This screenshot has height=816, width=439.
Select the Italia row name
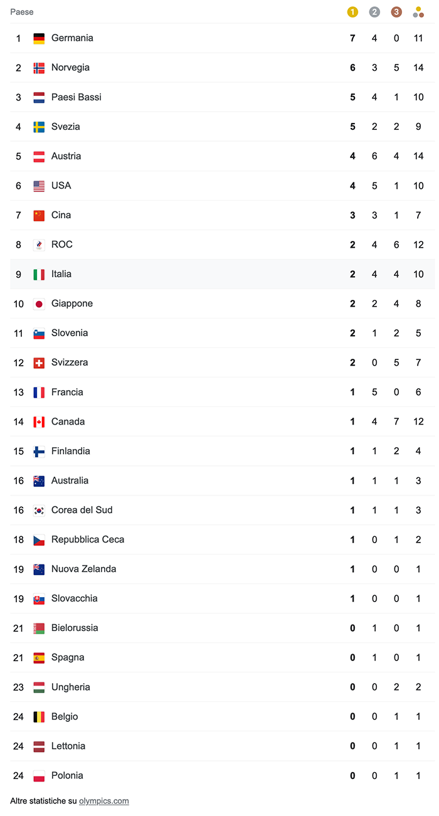pos(61,274)
